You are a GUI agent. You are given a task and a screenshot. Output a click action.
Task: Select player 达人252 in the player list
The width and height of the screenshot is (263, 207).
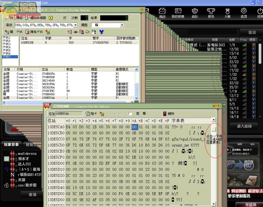pos(24,164)
